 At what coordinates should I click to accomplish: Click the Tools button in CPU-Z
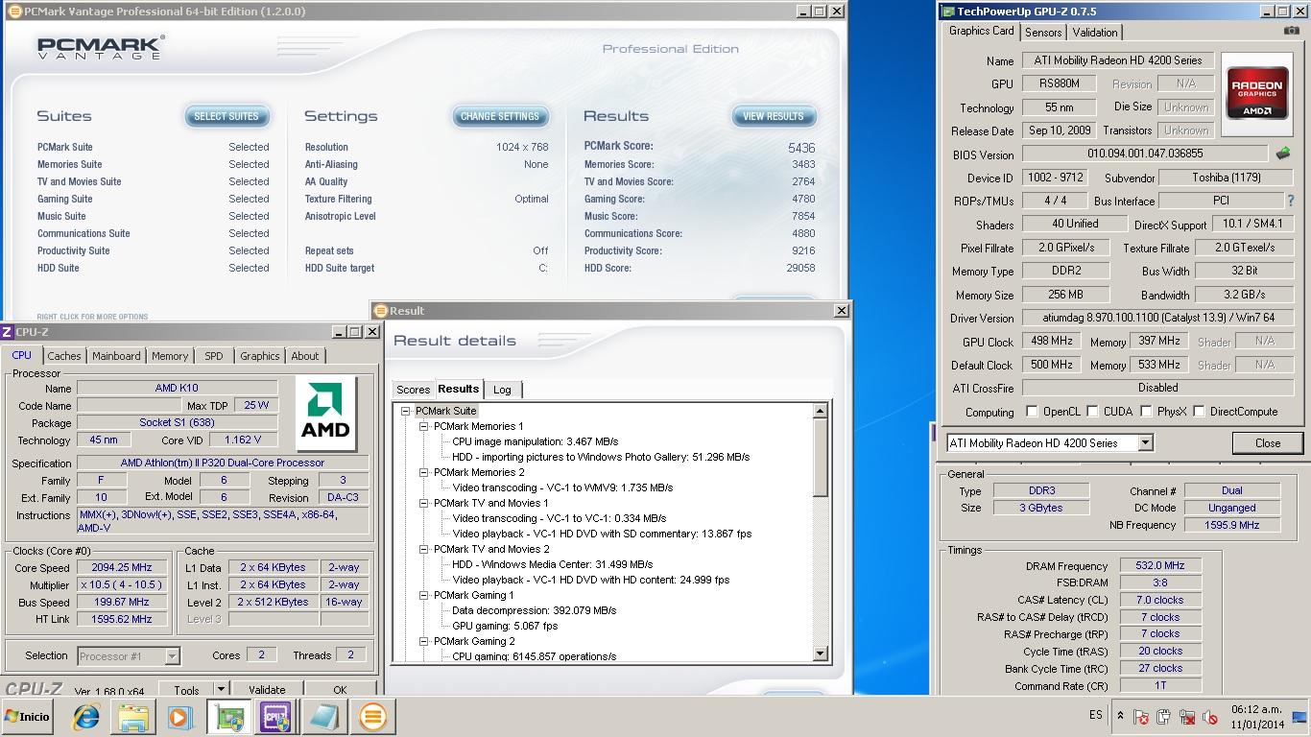tap(187, 690)
